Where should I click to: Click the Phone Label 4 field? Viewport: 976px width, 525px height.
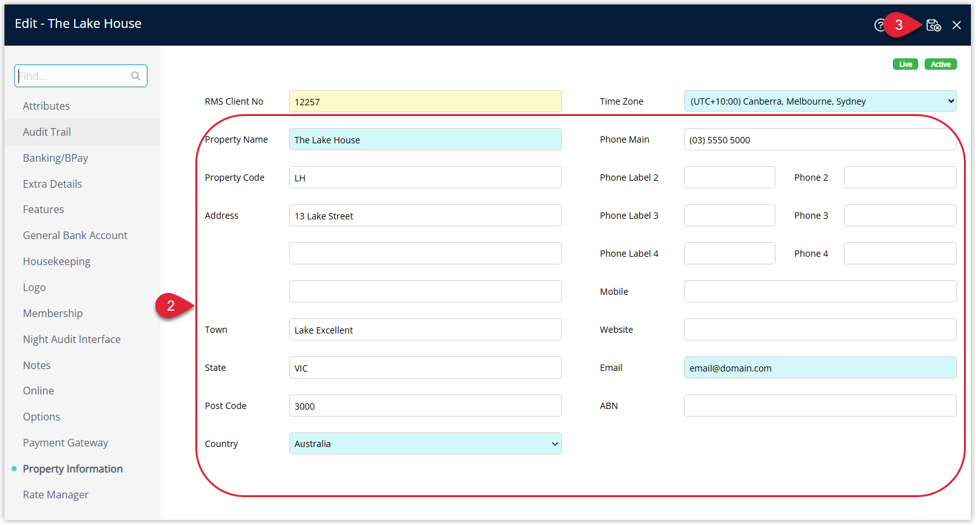tap(729, 254)
